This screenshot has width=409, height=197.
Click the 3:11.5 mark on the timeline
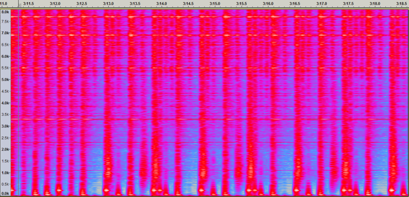coord(28,3)
